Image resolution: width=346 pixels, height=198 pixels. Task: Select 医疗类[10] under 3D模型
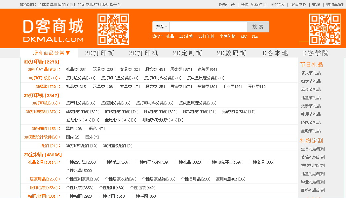257,87
